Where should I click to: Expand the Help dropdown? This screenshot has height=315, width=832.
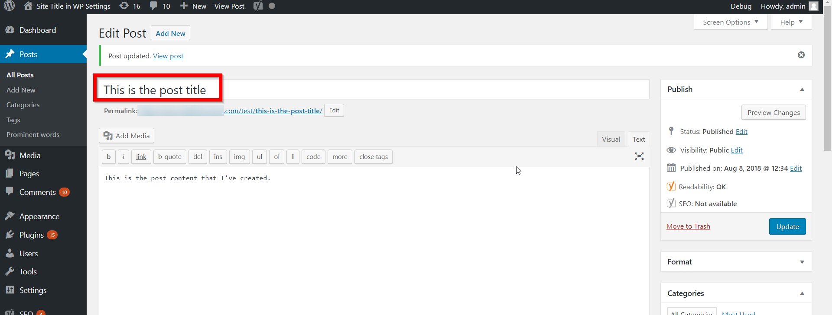point(791,22)
